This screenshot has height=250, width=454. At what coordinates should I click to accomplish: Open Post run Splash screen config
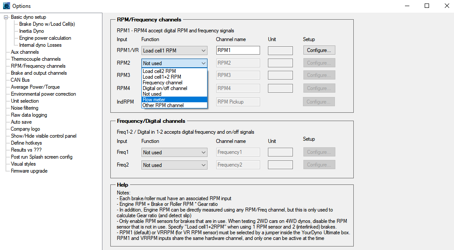[42, 157]
